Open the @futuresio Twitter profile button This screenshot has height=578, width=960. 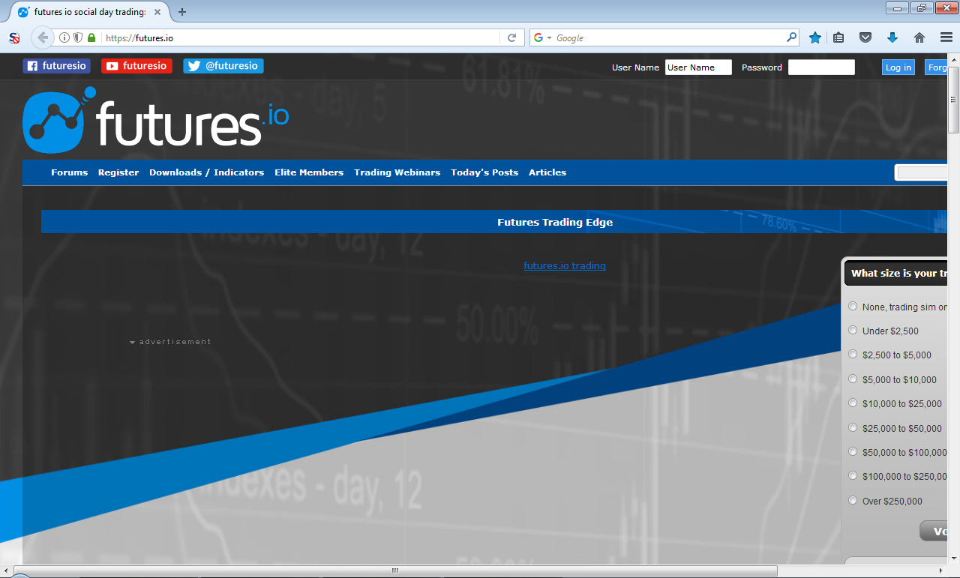click(x=223, y=66)
